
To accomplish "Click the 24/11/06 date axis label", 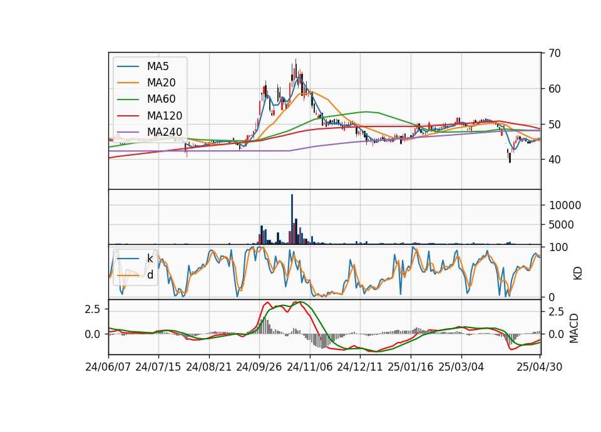I will coord(310,367).
